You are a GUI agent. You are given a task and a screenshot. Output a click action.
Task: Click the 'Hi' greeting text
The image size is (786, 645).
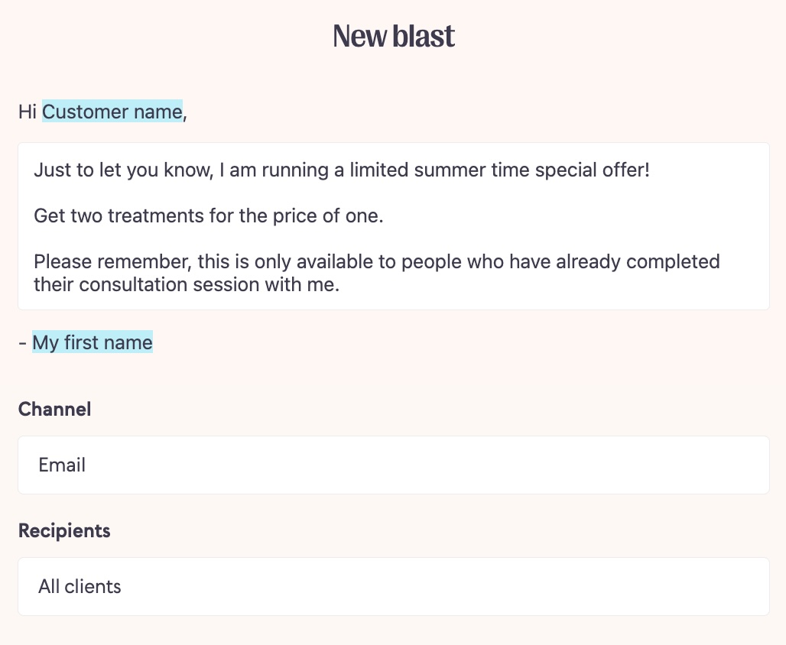(x=27, y=112)
